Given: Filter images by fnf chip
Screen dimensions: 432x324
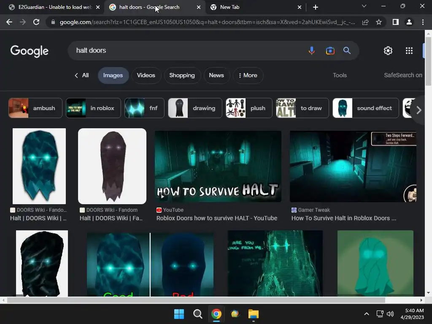Looking at the screenshot, I should point(144,108).
